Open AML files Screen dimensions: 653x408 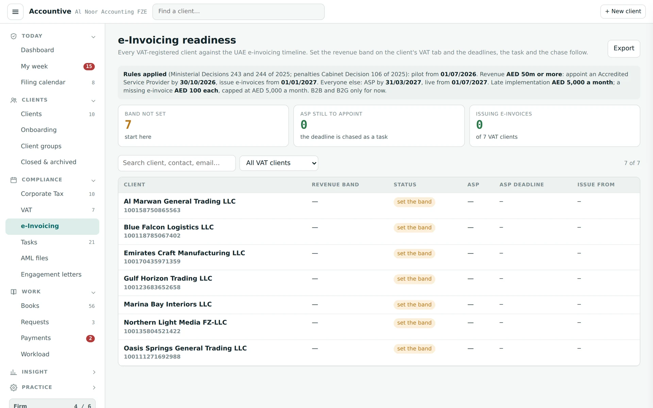(x=52, y=258)
